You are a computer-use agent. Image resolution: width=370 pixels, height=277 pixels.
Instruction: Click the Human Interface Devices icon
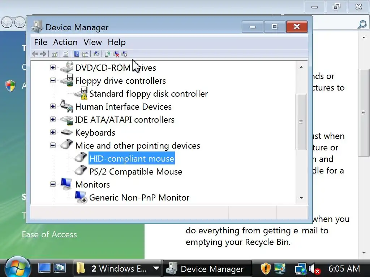(x=67, y=106)
